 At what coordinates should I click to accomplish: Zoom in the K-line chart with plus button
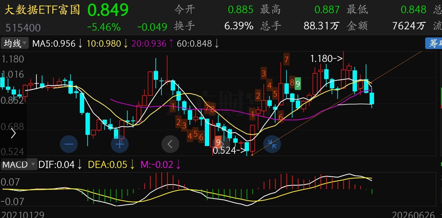120,144
